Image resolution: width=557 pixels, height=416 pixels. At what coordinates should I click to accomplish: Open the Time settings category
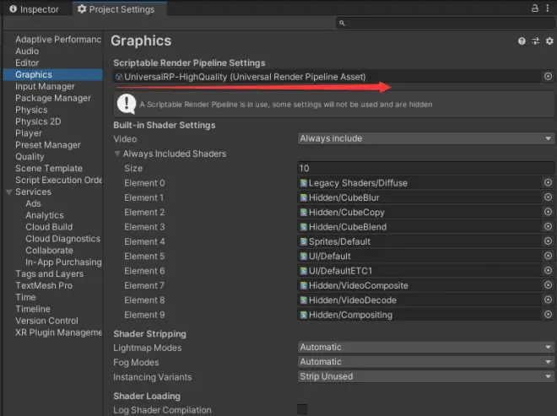[x=25, y=297]
